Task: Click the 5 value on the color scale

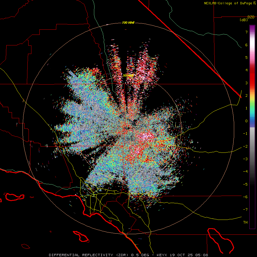Action: [246, 57]
